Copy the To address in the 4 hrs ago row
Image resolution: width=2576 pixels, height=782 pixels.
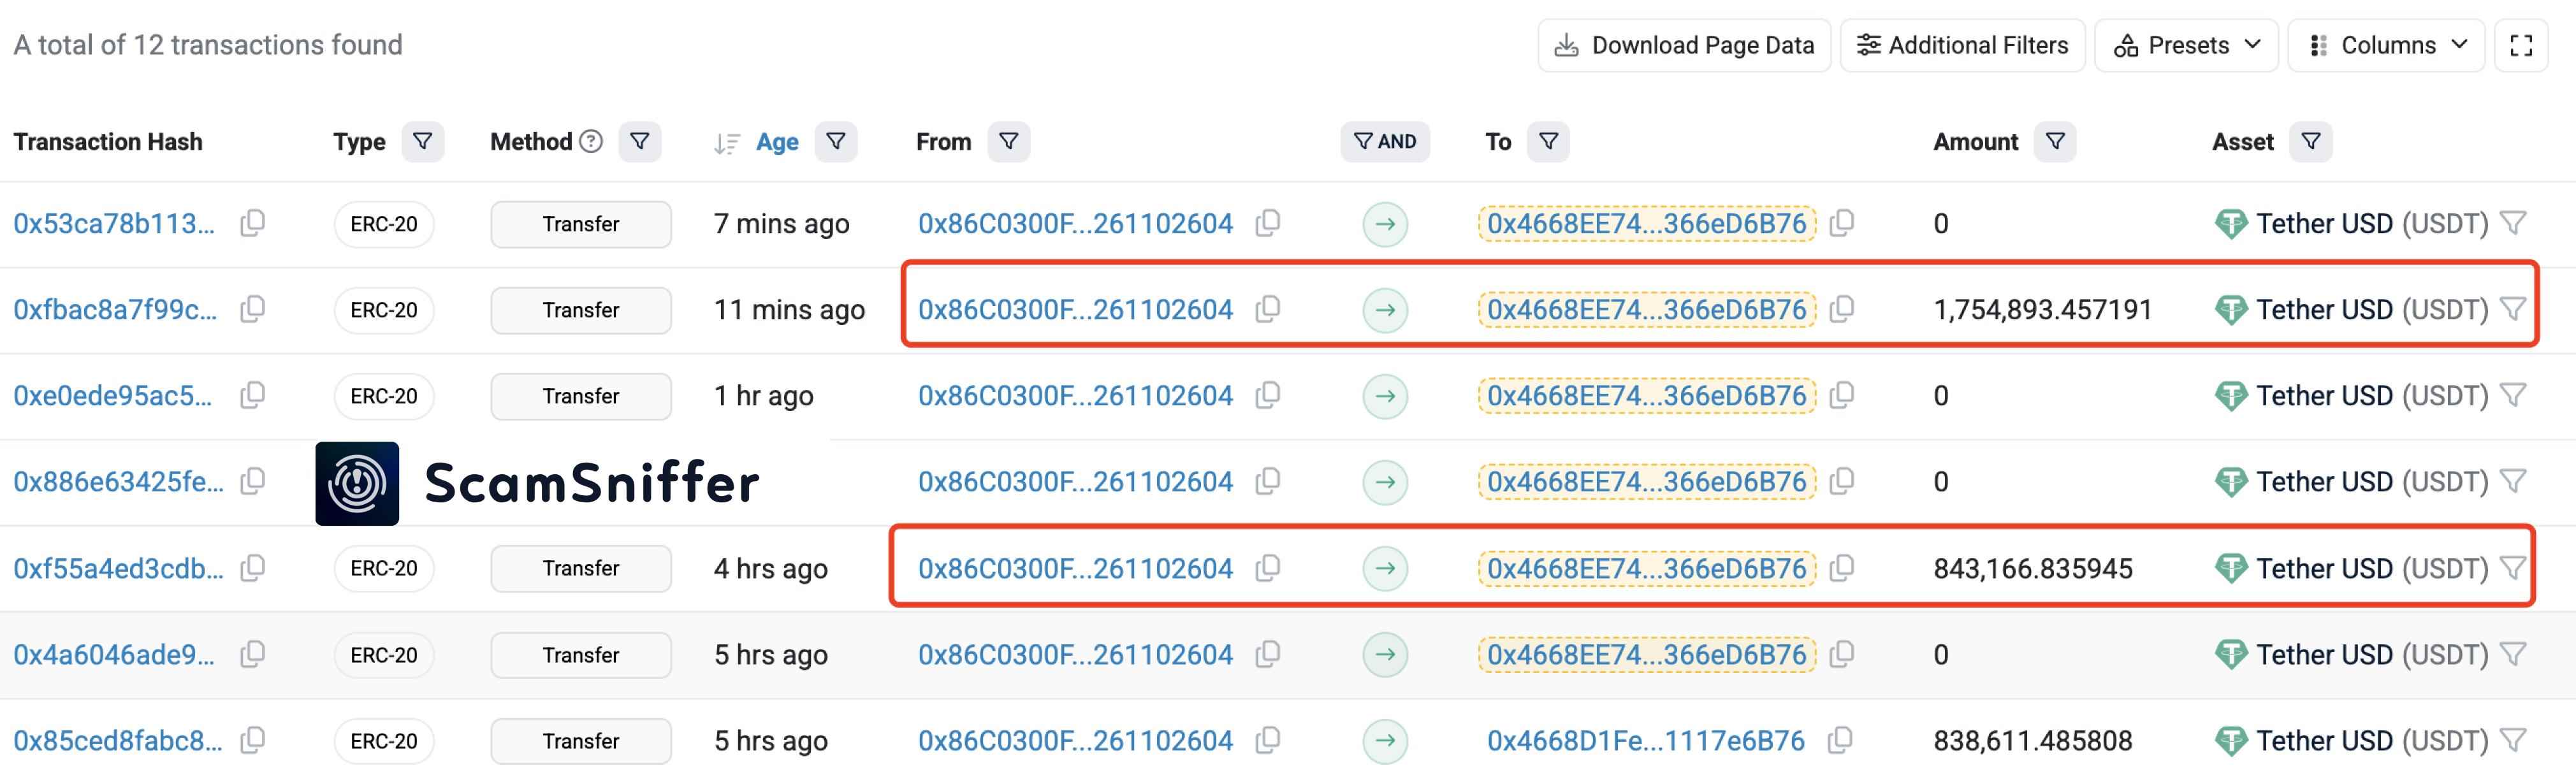[x=1841, y=568]
